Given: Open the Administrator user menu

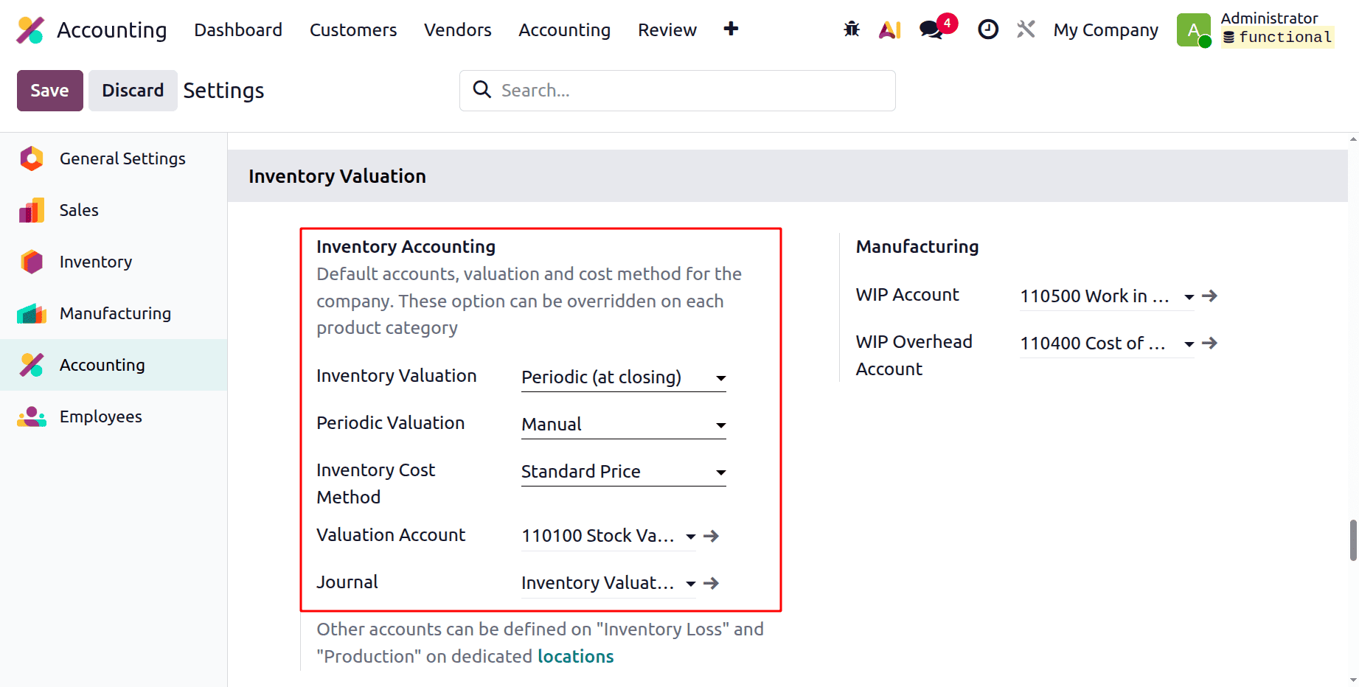Looking at the screenshot, I should (x=1257, y=29).
